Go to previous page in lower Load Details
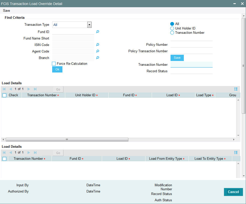 tap(11, 152)
